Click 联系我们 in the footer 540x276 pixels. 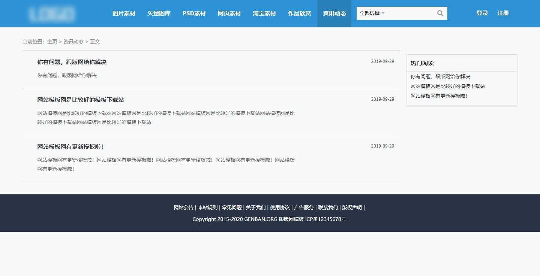coord(328,207)
